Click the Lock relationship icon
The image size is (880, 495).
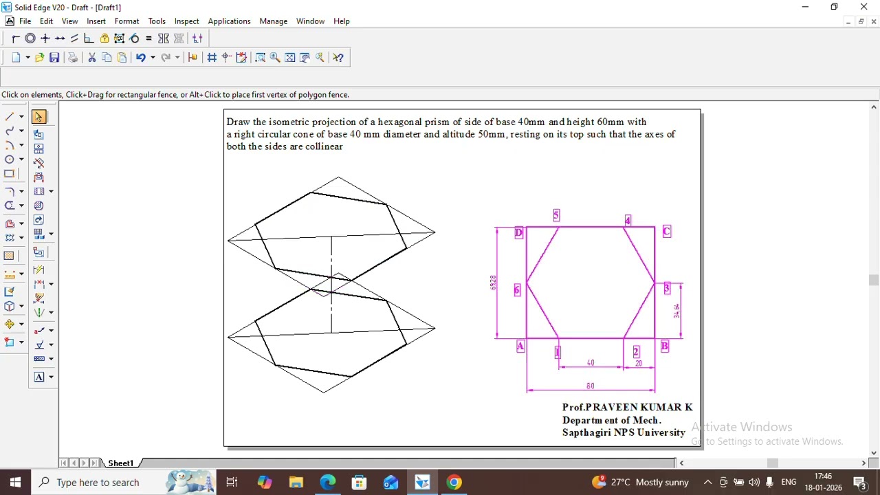tap(104, 38)
